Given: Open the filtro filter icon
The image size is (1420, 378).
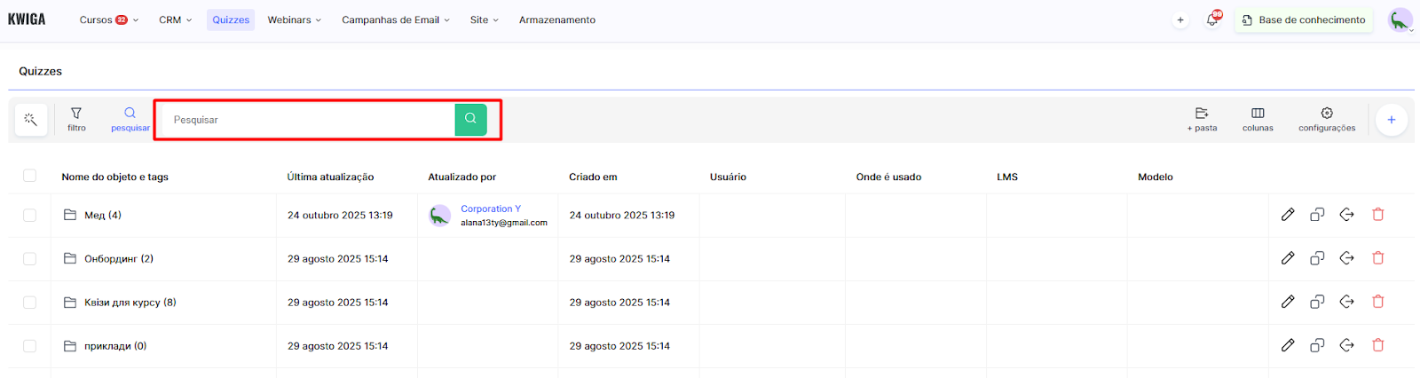Looking at the screenshot, I should click(76, 119).
